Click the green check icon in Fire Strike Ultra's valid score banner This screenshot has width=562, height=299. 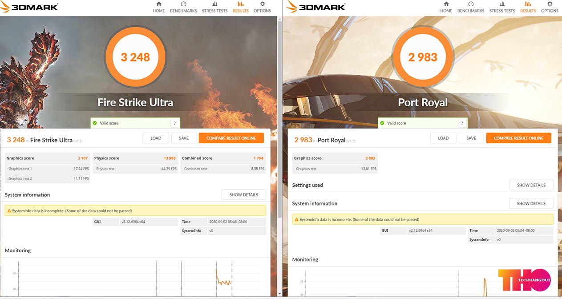click(94, 123)
